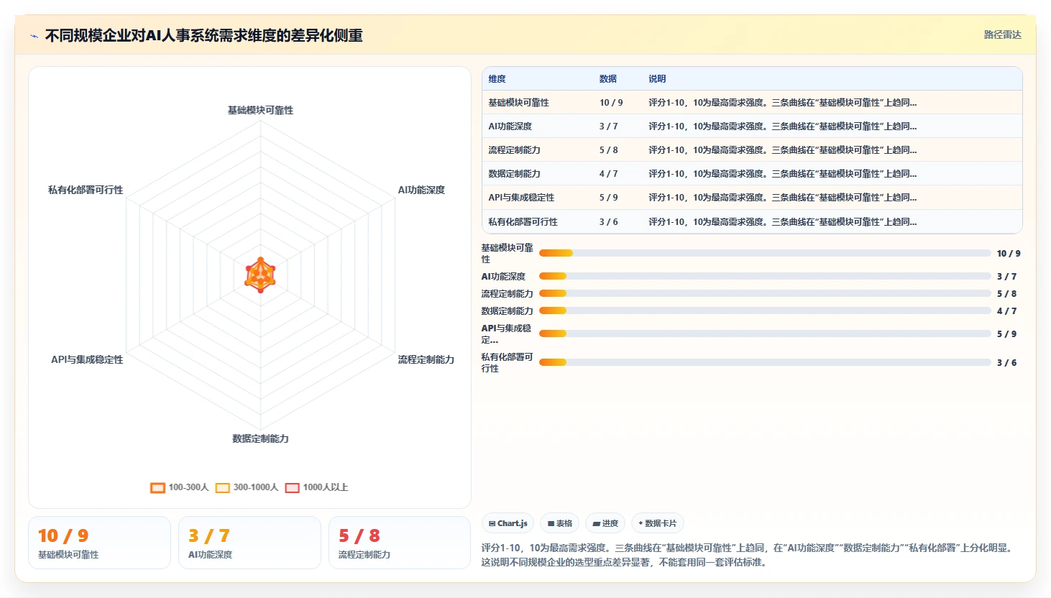
Task: Click the API与集成稳定性 radar axis label
Action: 87,359
